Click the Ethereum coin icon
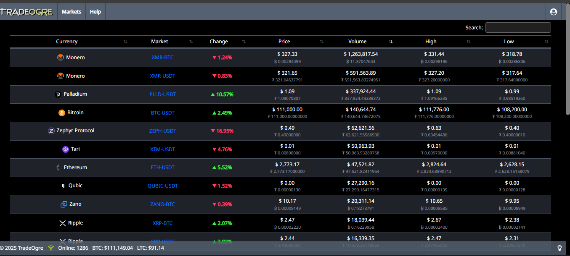Image resolution: width=570 pixels, height=256 pixels. point(58,167)
